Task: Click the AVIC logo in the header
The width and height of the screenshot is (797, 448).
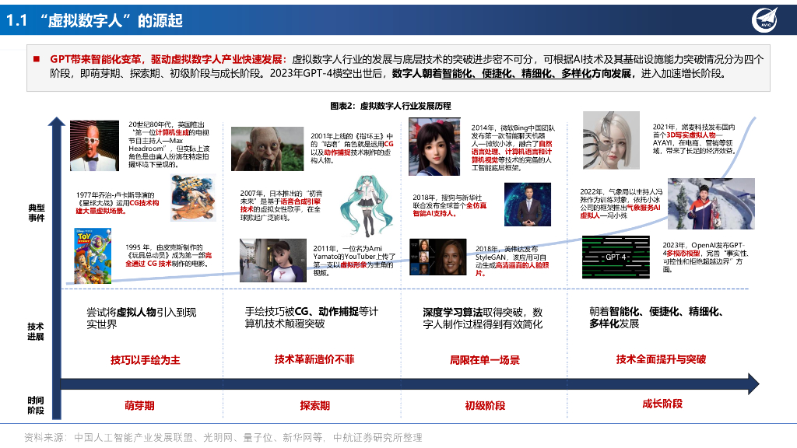Action: pos(764,20)
